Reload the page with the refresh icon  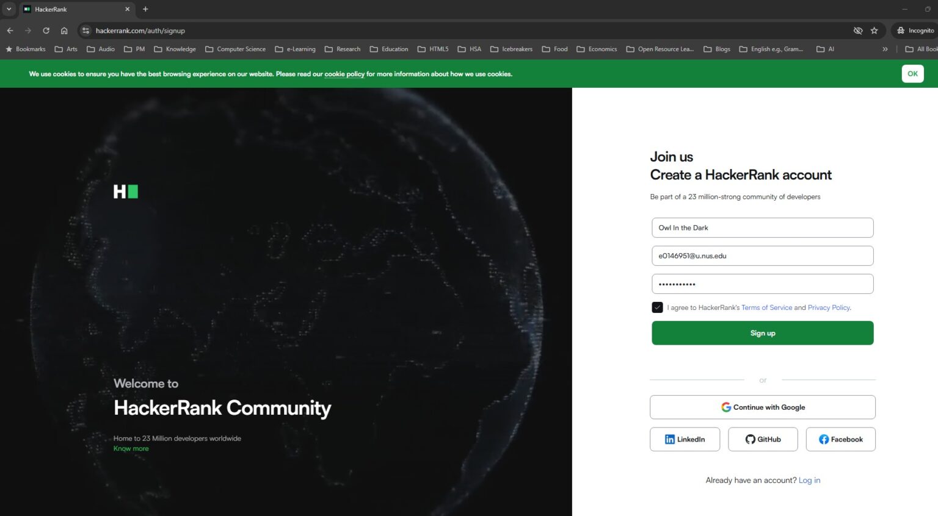46,30
